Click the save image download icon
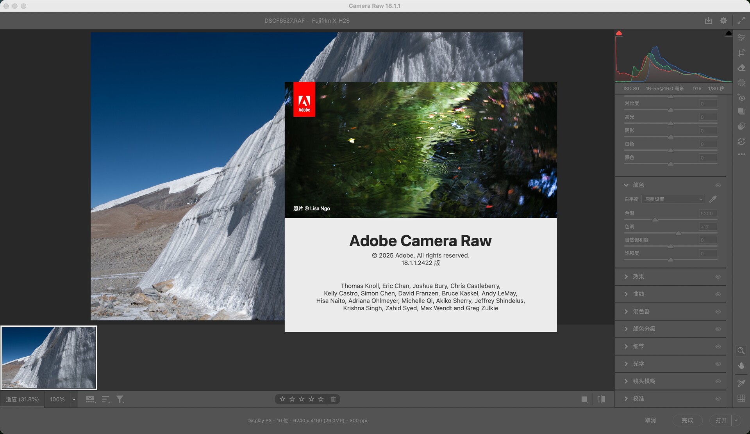Image resolution: width=750 pixels, height=434 pixels. [708, 21]
